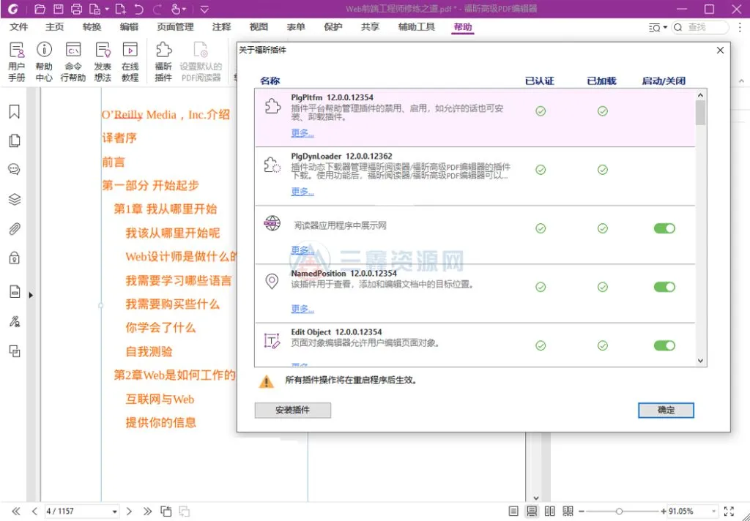Turn off the NamedPosition plugin switch

click(x=664, y=286)
